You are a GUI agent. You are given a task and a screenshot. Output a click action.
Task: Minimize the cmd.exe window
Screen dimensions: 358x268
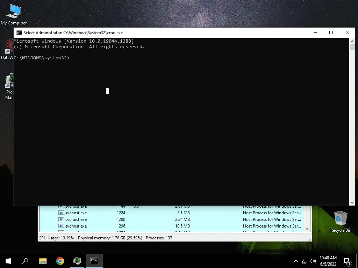point(315,32)
